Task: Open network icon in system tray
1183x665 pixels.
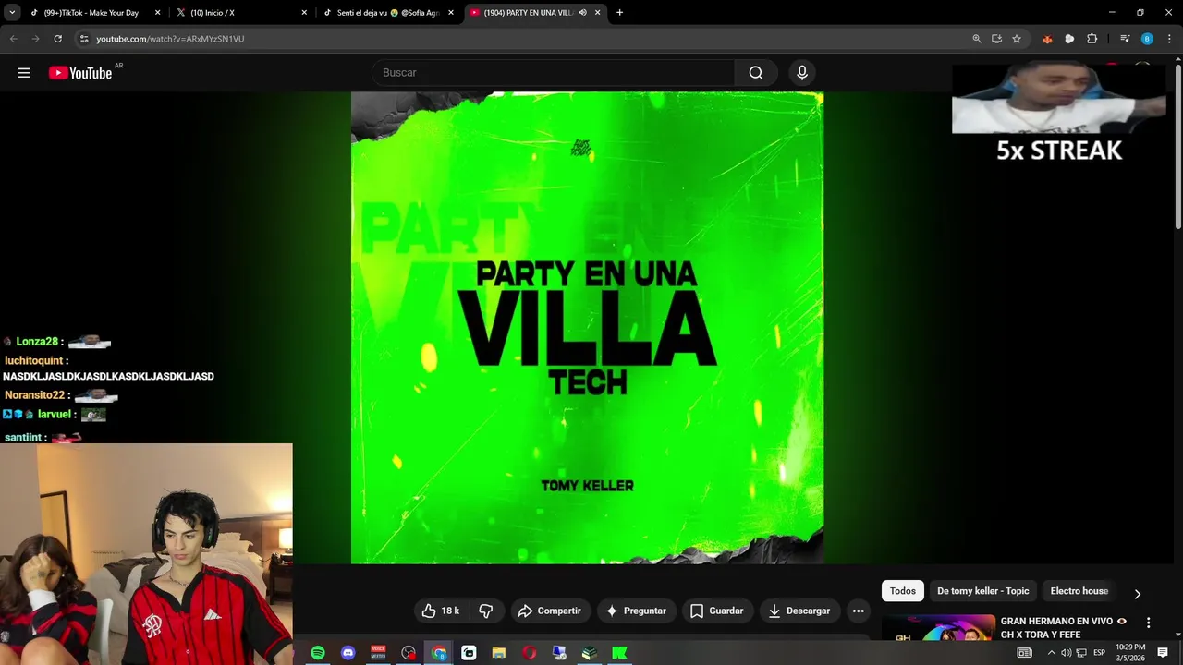Action: click(x=1081, y=653)
